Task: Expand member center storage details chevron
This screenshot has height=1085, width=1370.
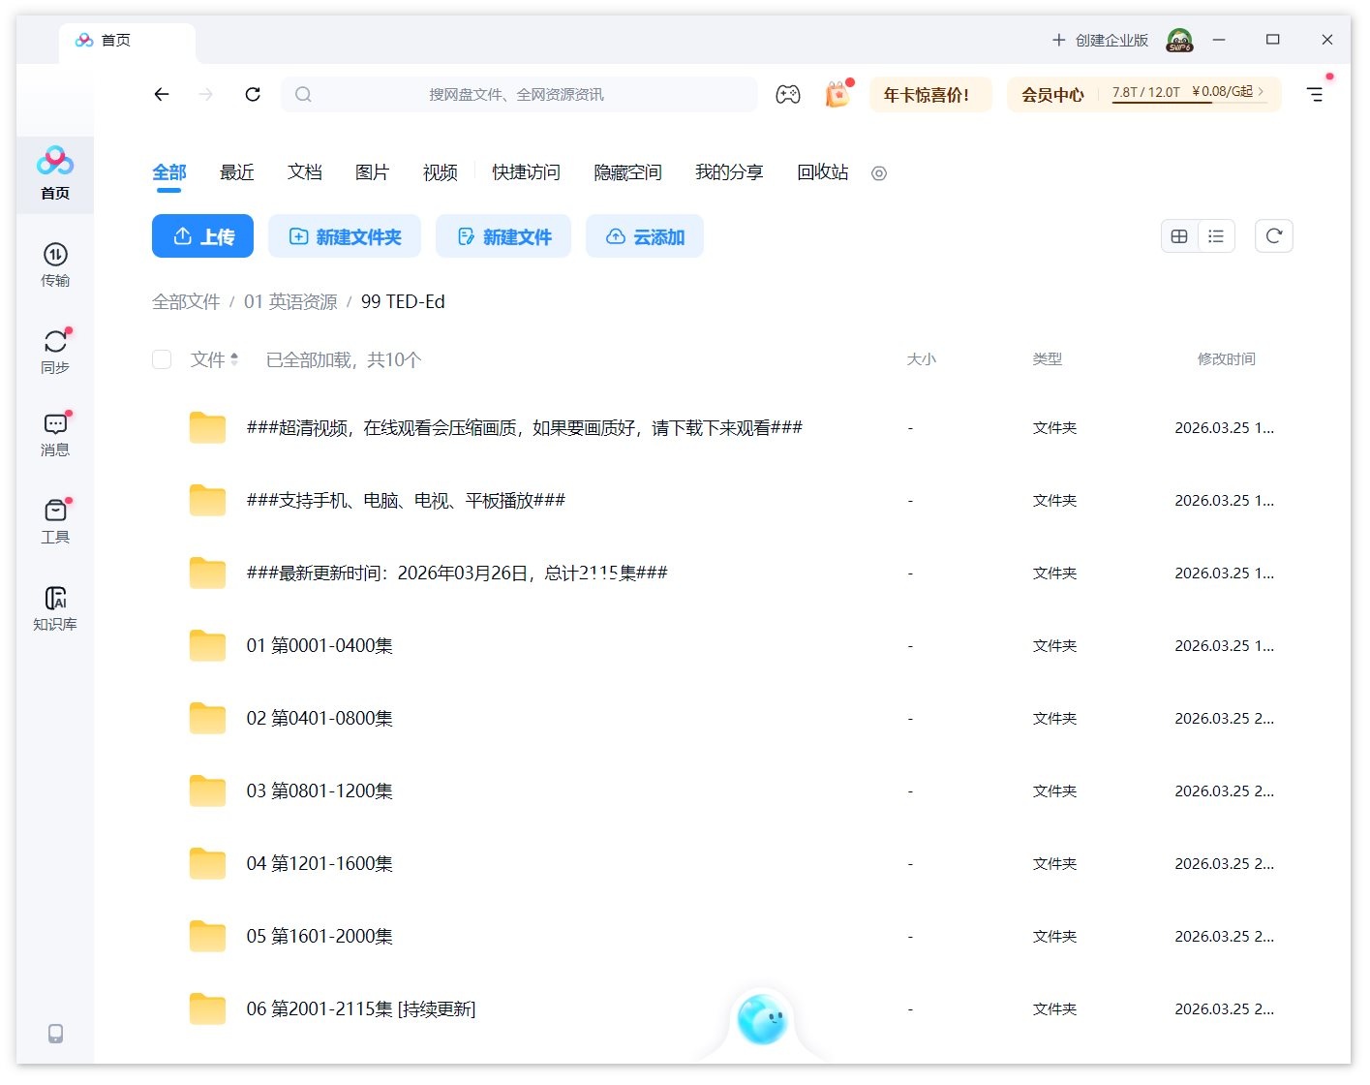Action: pyautogui.click(x=1261, y=92)
